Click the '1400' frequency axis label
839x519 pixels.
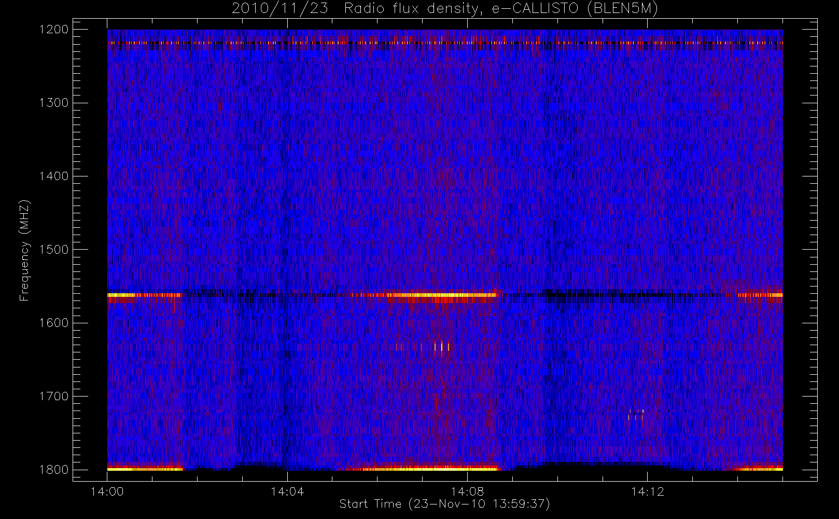pyautogui.click(x=54, y=176)
